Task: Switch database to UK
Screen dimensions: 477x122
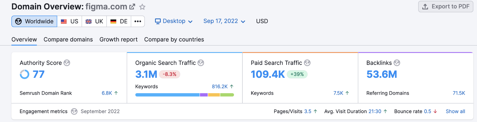Action: pos(94,21)
